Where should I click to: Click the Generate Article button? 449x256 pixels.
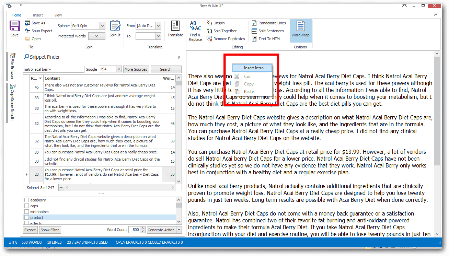point(161,230)
